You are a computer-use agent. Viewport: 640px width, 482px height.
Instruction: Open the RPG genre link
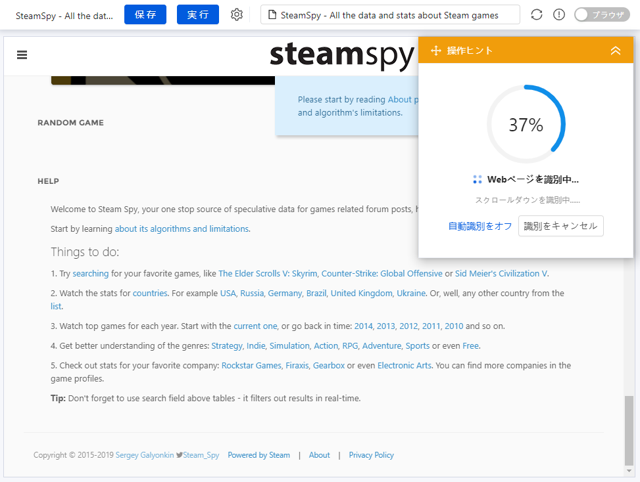point(350,345)
